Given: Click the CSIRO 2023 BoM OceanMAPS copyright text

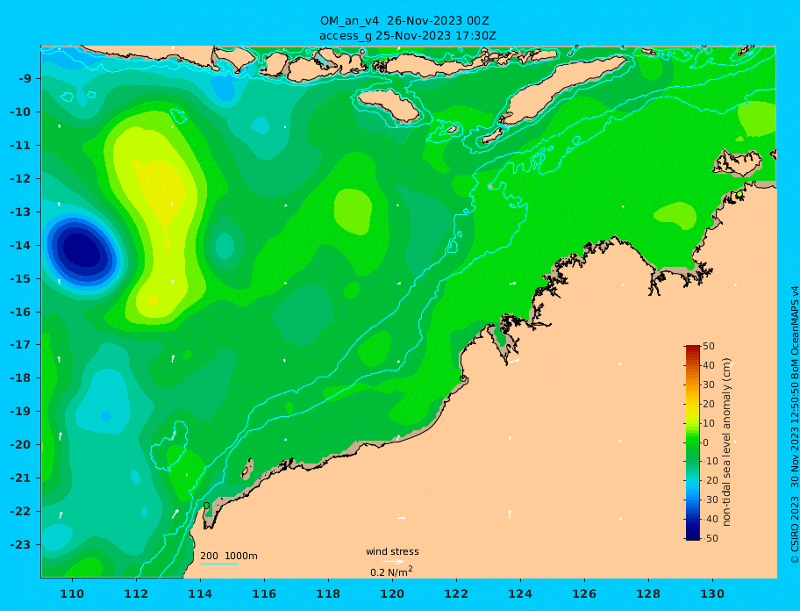Looking at the screenshot, I should coord(795,424).
